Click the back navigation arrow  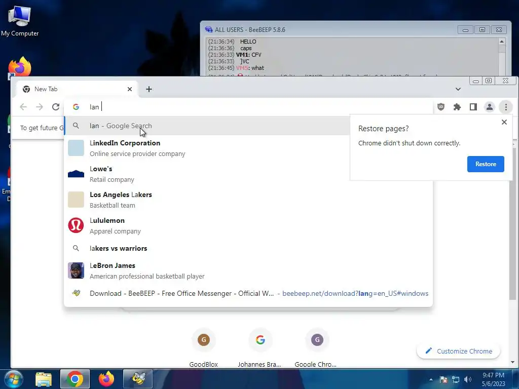click(x=23, y=107)
